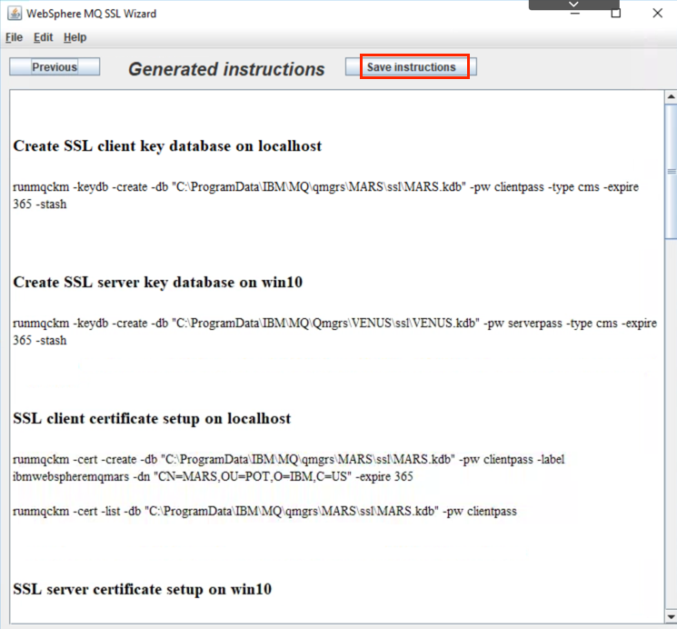Viewport: 677px width, 629px height.
Task: Click Save instructions button
Action: (411, 67)
